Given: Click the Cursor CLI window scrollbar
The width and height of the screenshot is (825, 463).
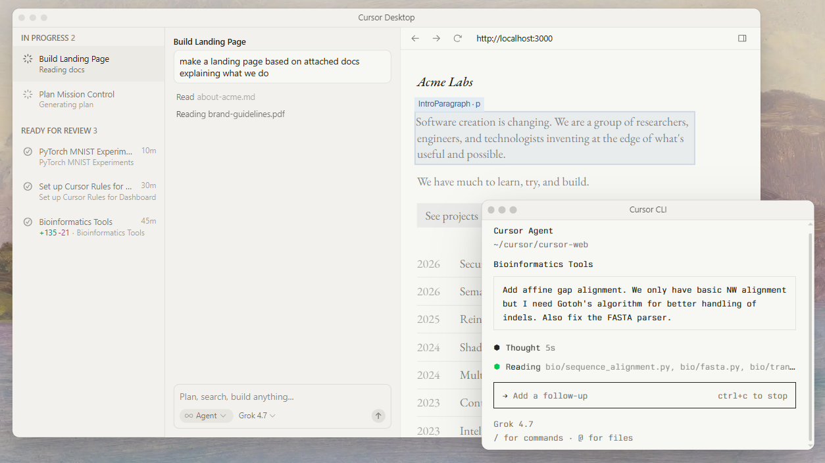Looking at the screenshot, I should click(810, 335).
